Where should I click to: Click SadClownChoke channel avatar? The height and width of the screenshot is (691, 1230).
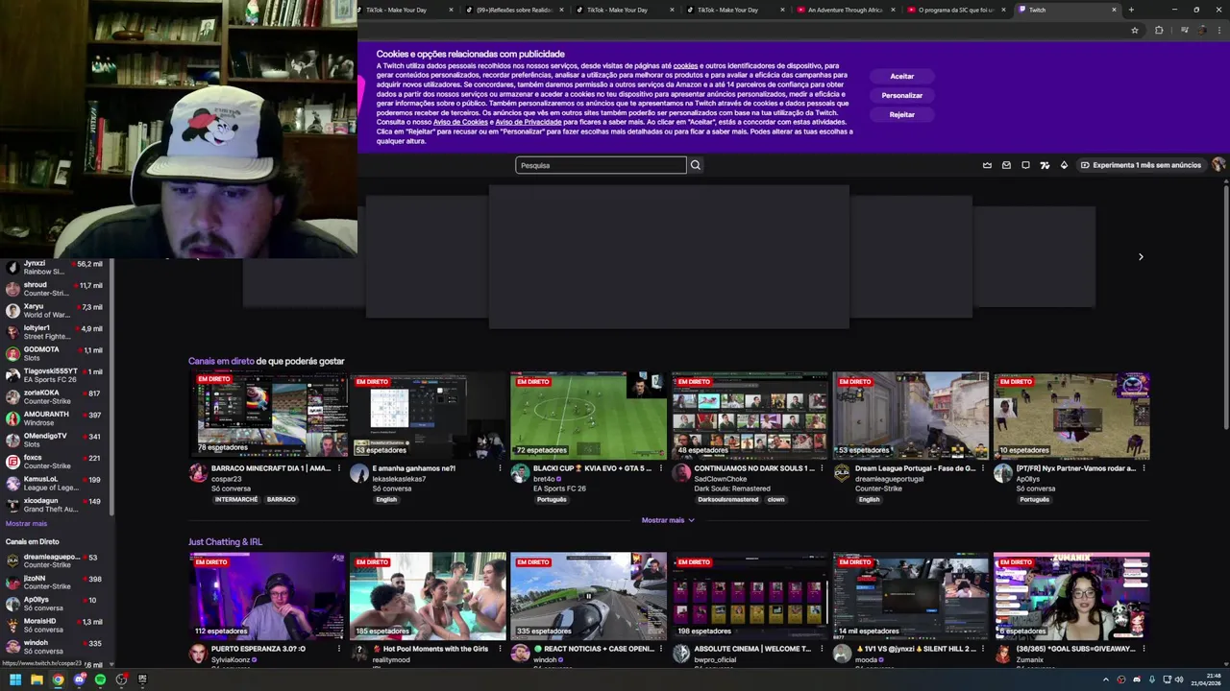point(681,473)
